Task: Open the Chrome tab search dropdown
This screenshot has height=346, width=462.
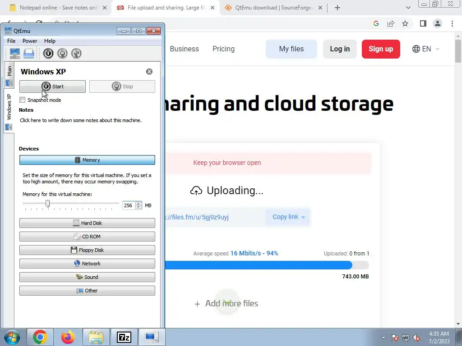Action: [408, 8]
